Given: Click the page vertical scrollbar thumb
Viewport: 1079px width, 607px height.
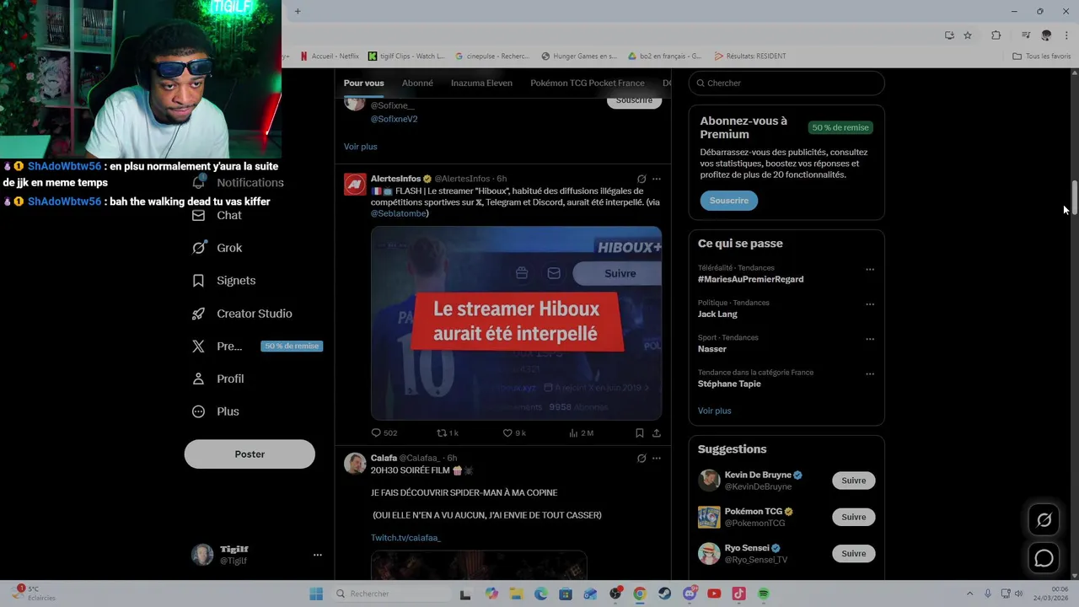Looking at the screenshot, I should click(x=1074, y=198).
